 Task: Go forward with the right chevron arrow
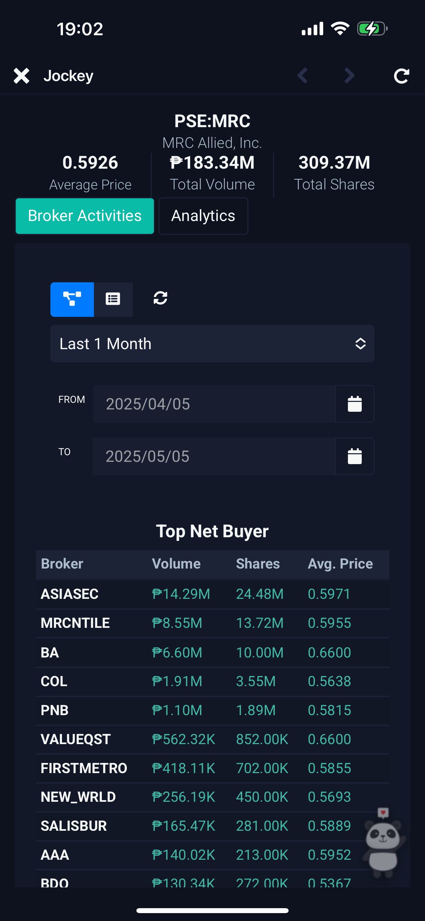pyautogui.click(x=350, y=75)
